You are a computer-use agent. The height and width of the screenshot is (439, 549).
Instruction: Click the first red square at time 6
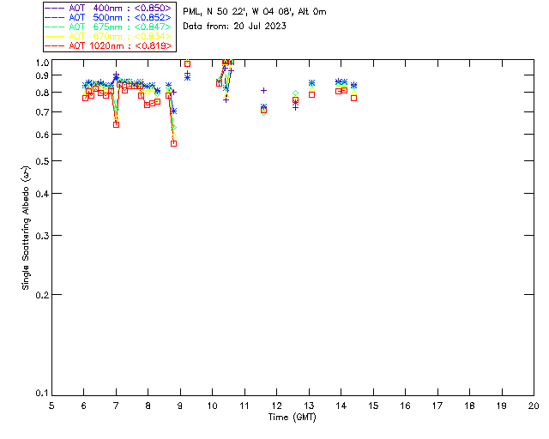click(85, 98)
